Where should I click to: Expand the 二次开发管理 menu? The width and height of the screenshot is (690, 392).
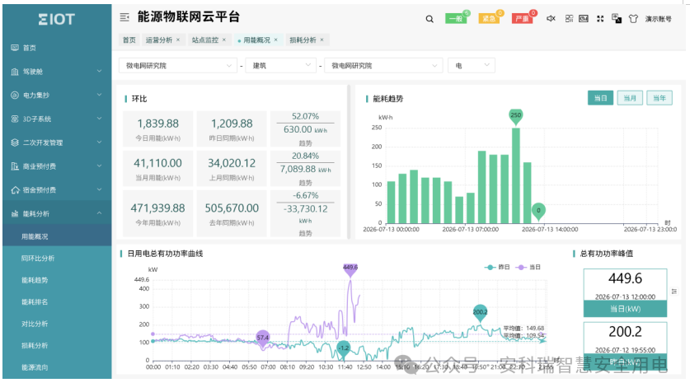[100, 142]
